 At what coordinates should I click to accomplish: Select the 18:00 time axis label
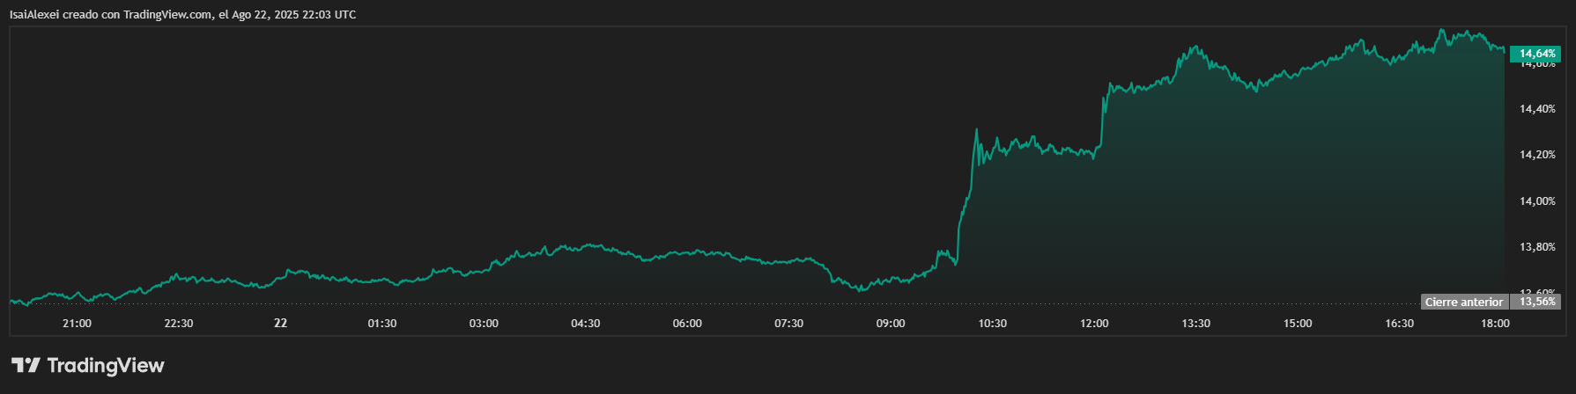click(x=1495, y=324)
